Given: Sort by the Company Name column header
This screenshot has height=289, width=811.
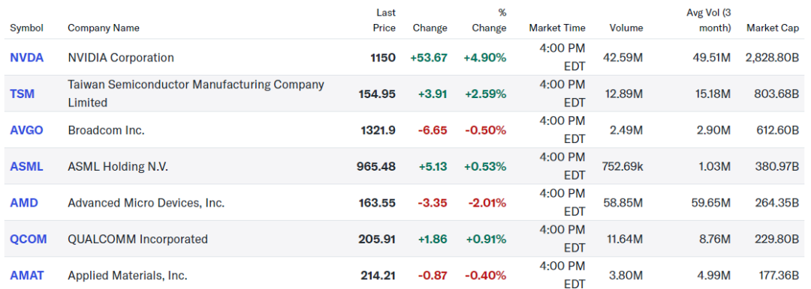Looking at the screenshot, I should (104, 28).
